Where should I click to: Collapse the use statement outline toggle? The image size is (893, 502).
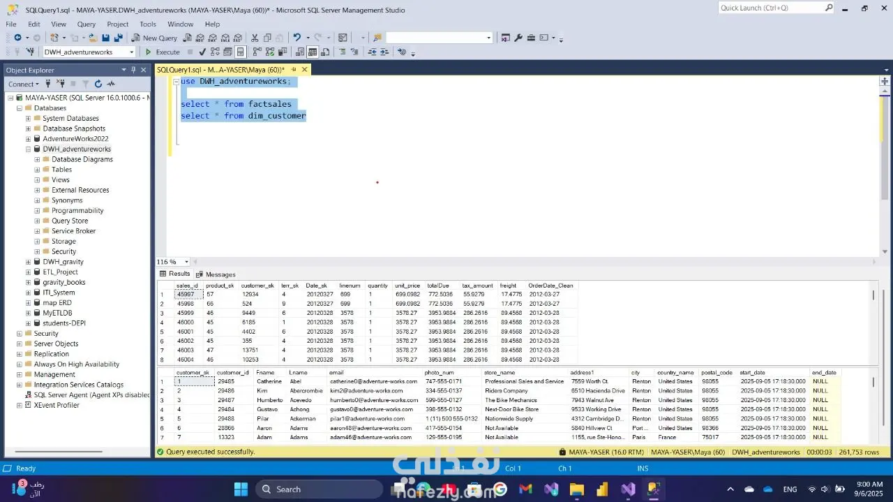177,82
